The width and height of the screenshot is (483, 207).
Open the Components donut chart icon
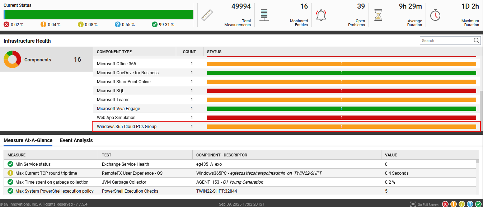click(x=12, y=59)
